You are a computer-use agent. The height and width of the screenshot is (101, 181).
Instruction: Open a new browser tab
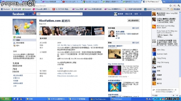164,2
